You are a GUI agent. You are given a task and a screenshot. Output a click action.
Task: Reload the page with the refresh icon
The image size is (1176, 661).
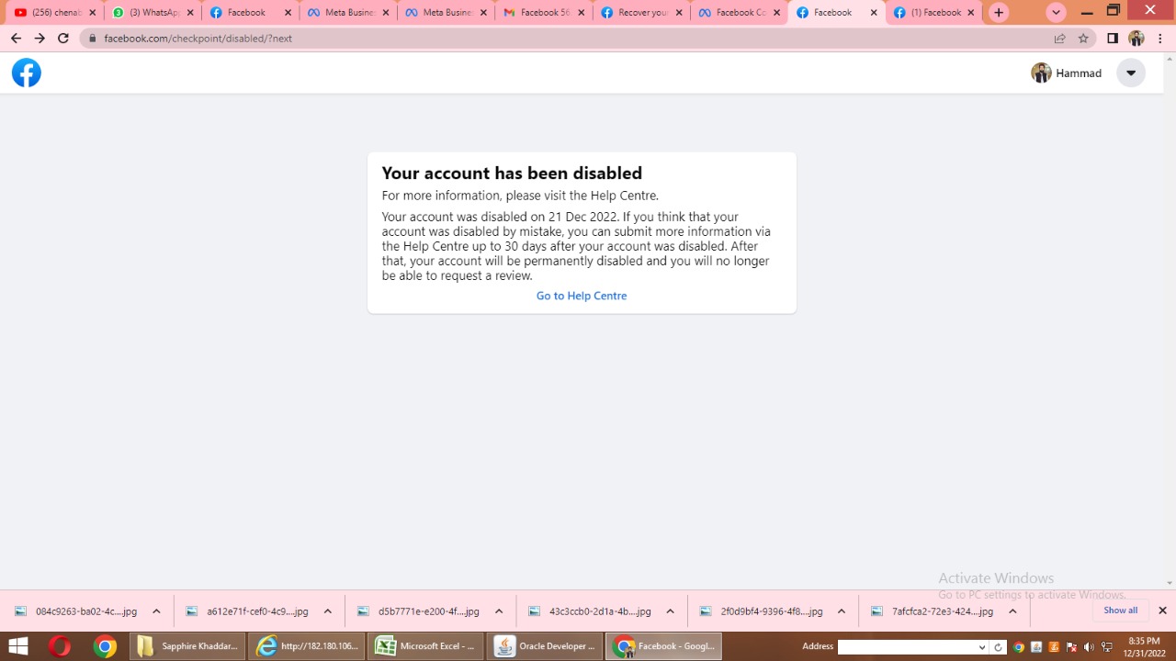(63, 39)
